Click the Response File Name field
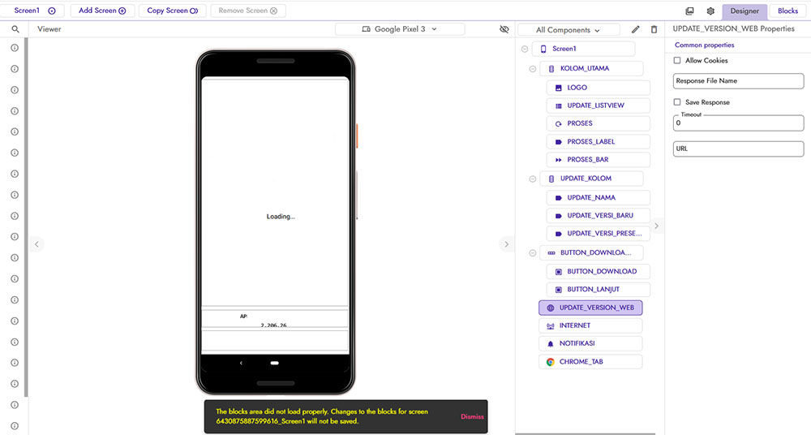Image resolution: width=811 pixels, height=435 pixels. 738,81
